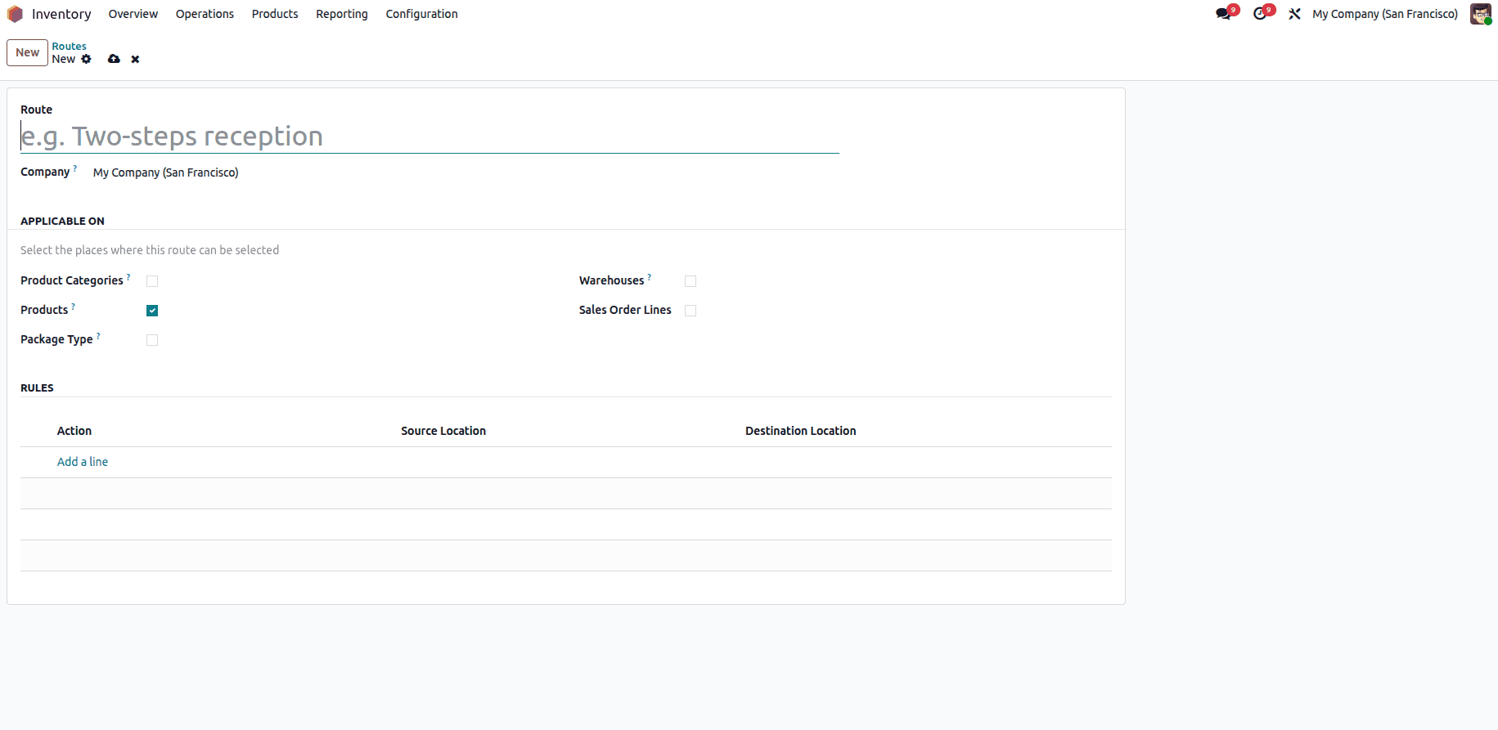Save record with the cloud upload icon

[114, 59]
